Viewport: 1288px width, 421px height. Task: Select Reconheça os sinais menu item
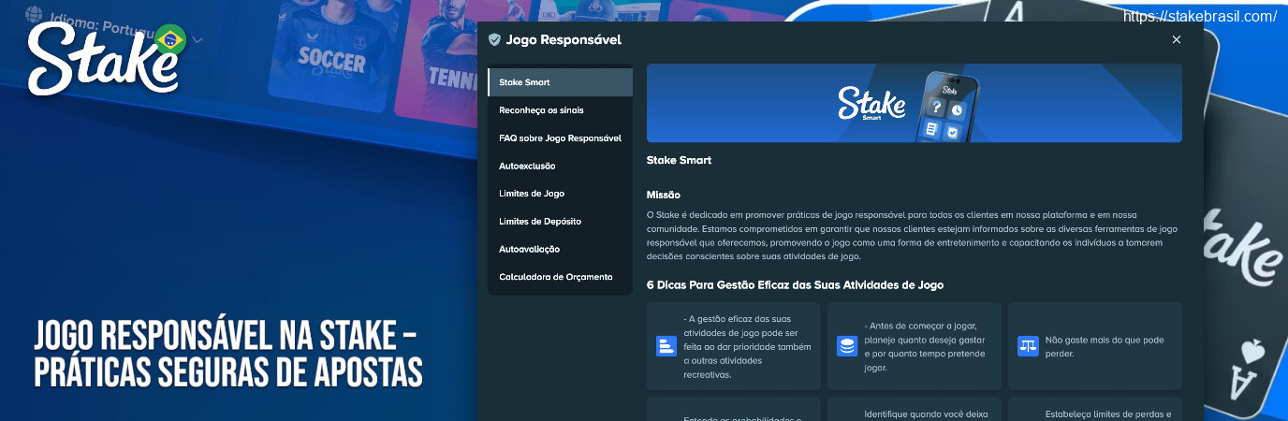[x=560, y=110]
